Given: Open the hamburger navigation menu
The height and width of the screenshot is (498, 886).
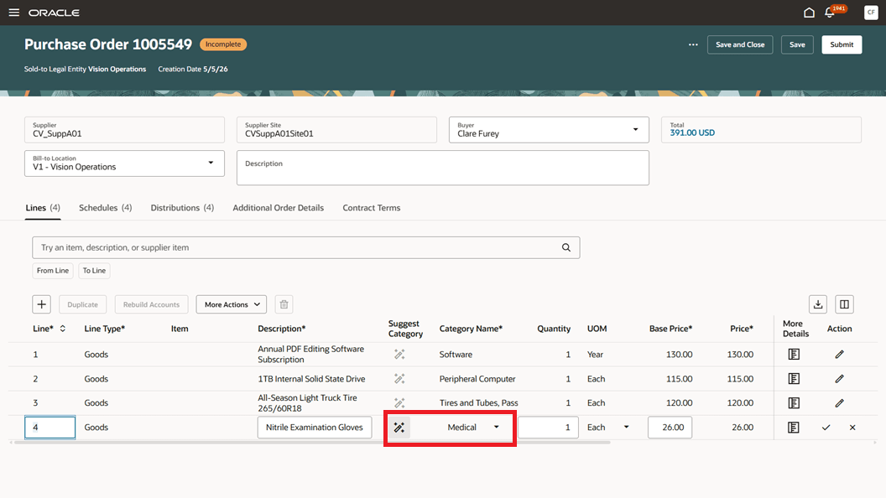Looking at the screenshot, I should (x=13, y=13).
